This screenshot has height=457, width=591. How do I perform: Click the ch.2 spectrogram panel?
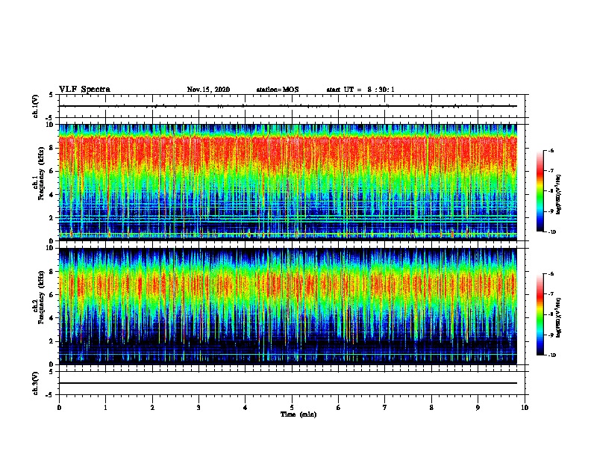pyautogui.click(x=288, y=306)
